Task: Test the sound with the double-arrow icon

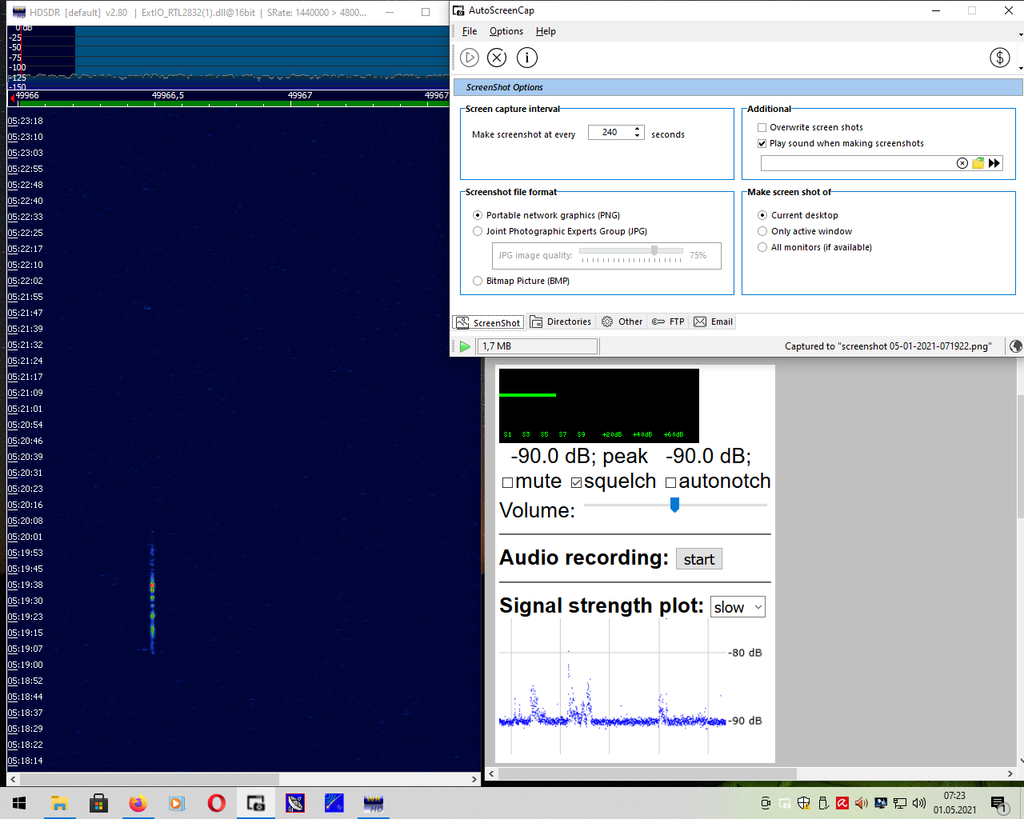Action: (994, 163)
